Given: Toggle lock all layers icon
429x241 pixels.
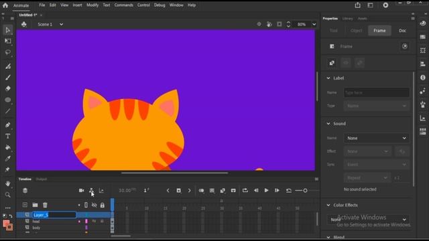Looking at the screenshot, I should coord(103,205).
